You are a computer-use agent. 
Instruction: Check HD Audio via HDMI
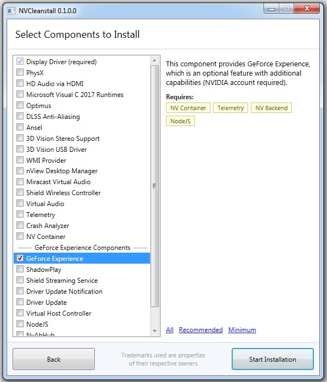pyautogui.click(x=20, y=83)
